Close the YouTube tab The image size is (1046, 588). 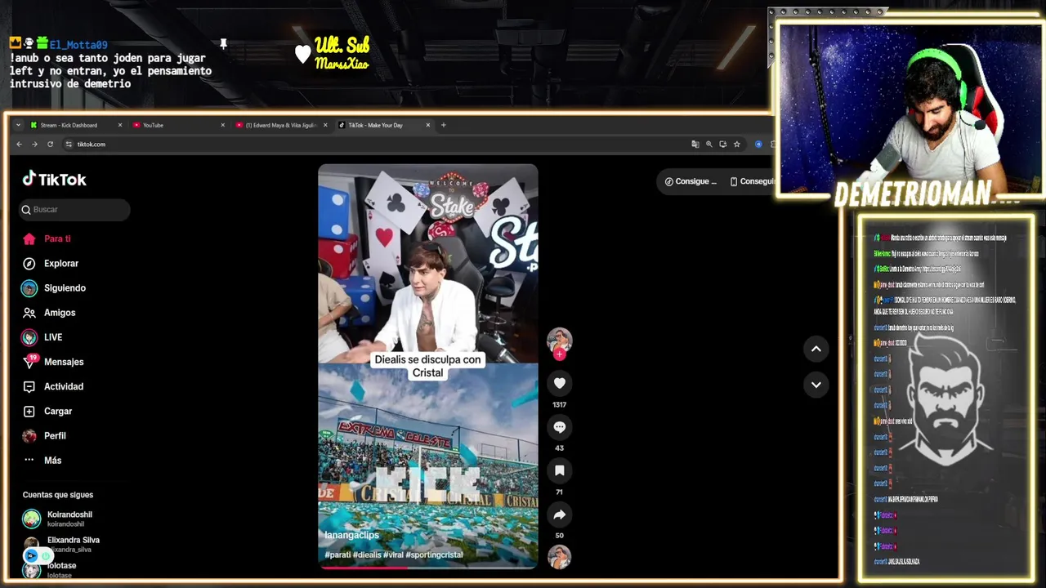[x=222, y=125]
